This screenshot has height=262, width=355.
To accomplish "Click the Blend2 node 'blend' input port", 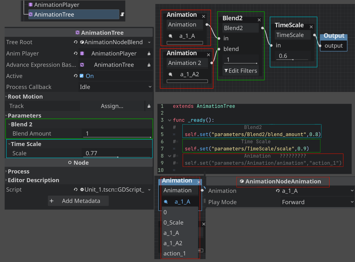I will (x=219, y=49).
